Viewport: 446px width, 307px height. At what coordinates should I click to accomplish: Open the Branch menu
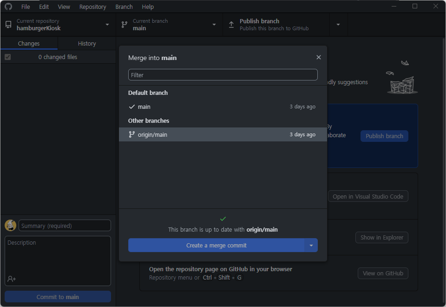point(124,7)
